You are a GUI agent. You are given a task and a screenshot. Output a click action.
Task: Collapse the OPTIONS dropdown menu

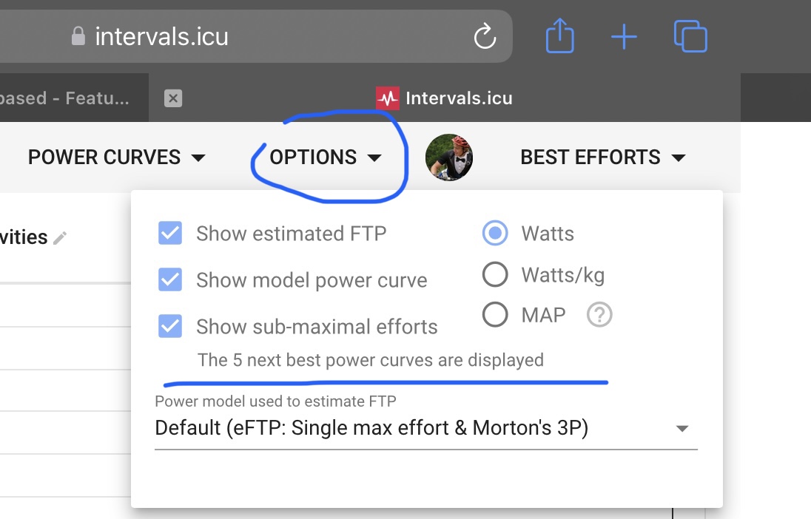point(326,157)
